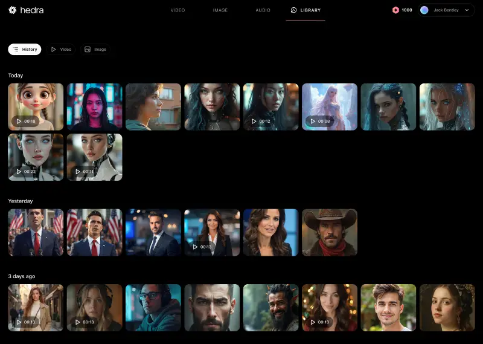Open the Video tab
Screen dimensions: 483x344
click(178, 10)
